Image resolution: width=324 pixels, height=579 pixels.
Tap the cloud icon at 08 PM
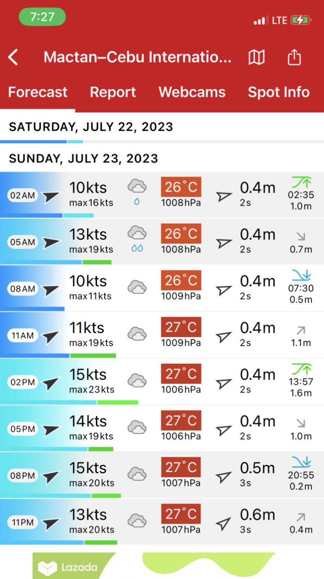tap(137, 474)
